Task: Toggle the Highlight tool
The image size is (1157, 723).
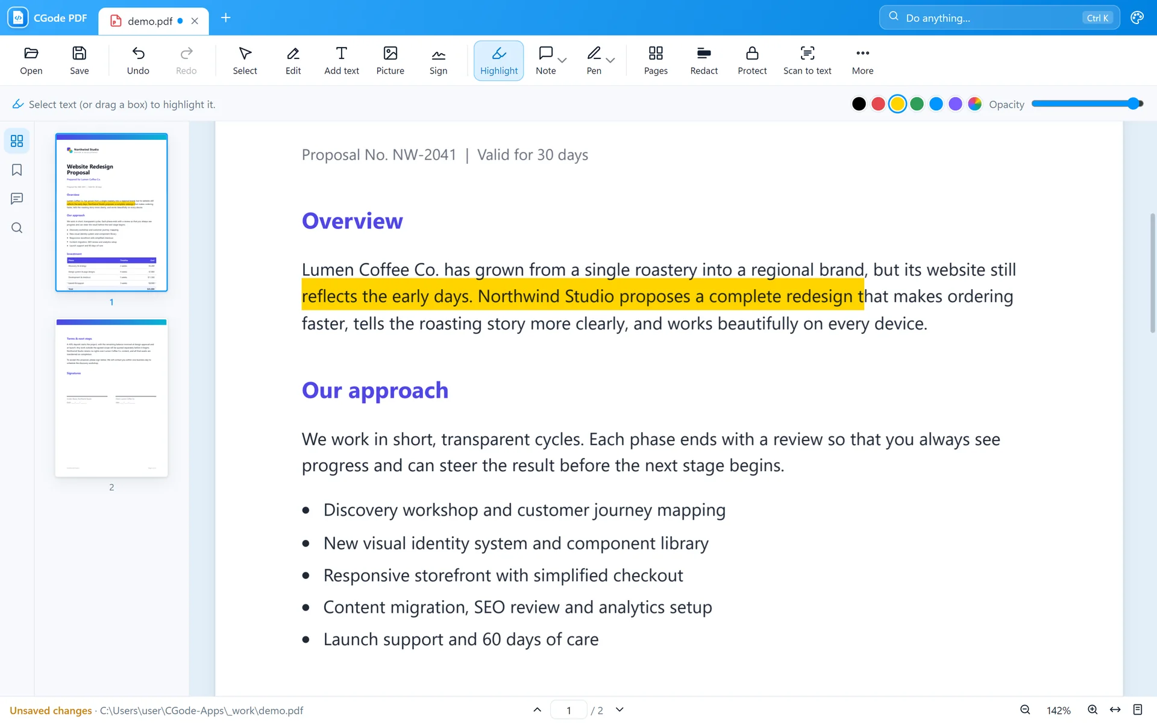Action: coord(499,61)
